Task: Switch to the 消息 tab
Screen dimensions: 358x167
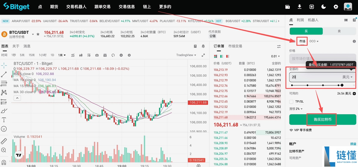Action: [27, 46]
